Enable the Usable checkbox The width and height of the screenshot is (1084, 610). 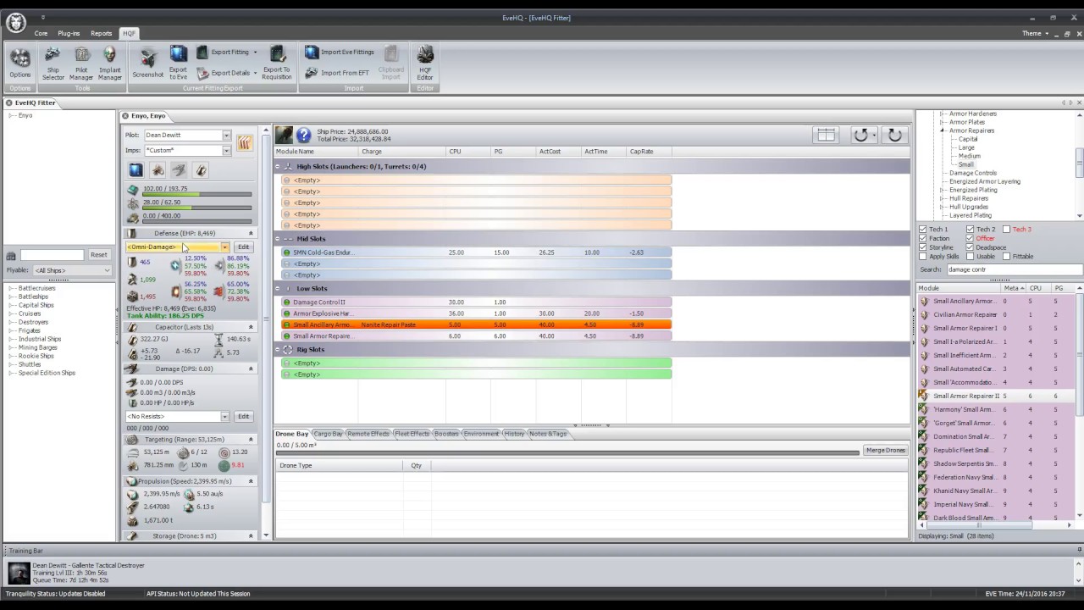[970, 257]
